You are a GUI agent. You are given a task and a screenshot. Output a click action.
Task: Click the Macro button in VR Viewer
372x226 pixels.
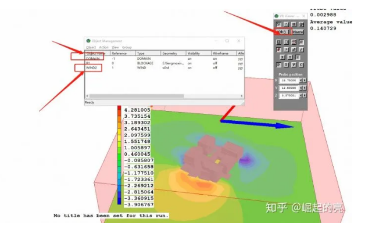[x=298, y=32]
